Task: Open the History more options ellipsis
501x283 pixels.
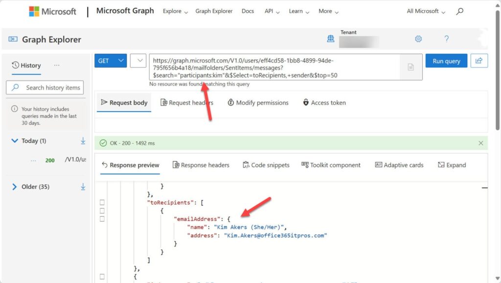Action: coord(57,65)
